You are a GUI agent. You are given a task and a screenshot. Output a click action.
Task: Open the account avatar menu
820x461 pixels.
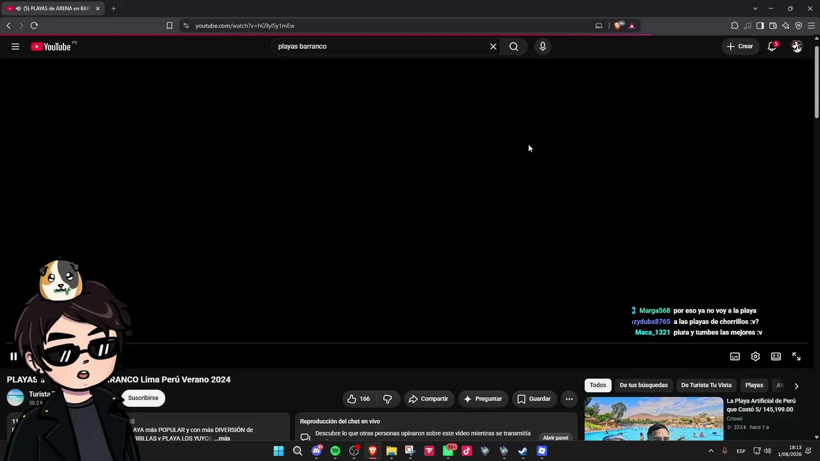[x=796, y=47]
